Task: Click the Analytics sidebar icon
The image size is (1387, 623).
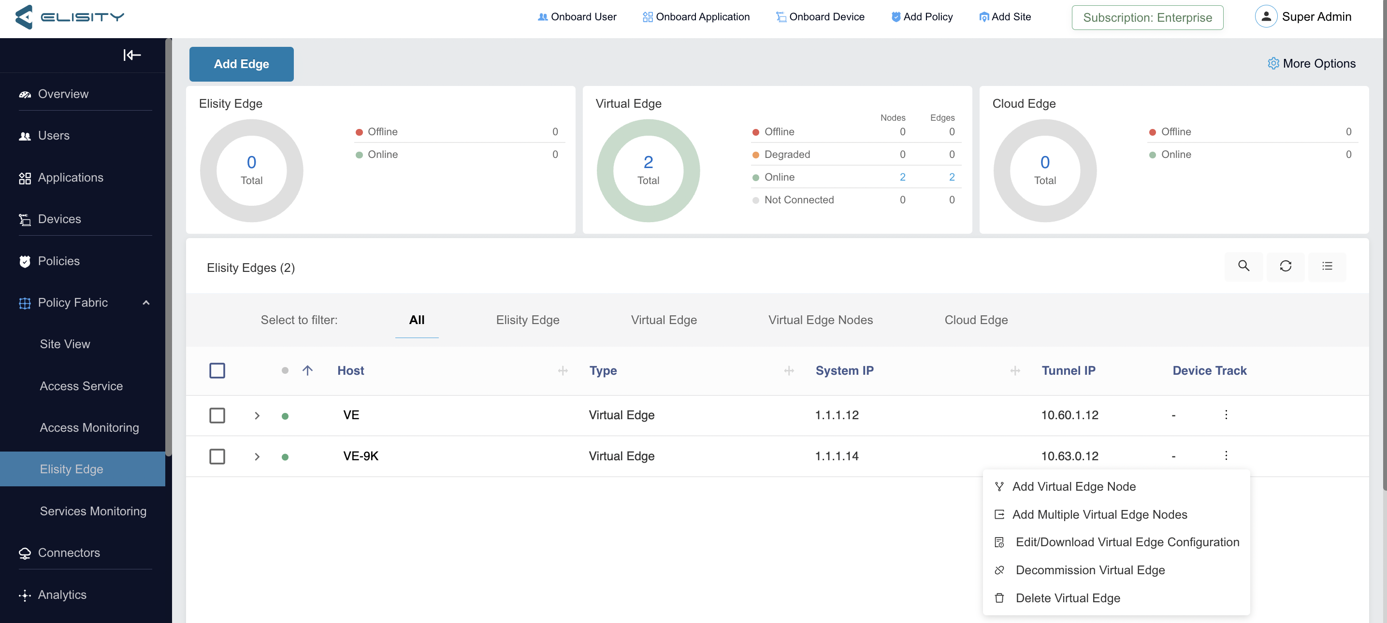Action: (x=25, y=595)
